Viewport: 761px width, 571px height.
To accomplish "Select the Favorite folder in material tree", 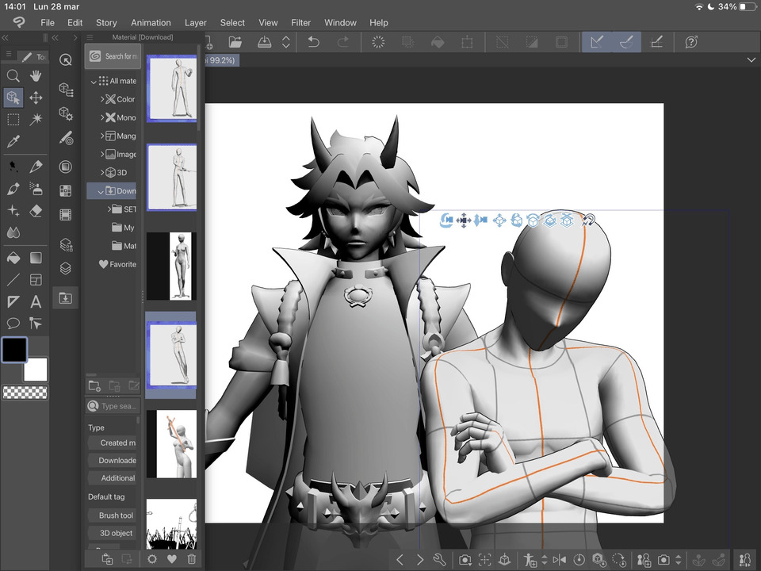I will (117, 264).
